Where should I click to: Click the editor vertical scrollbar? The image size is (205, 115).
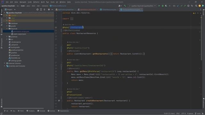click(x=201, y=38)
